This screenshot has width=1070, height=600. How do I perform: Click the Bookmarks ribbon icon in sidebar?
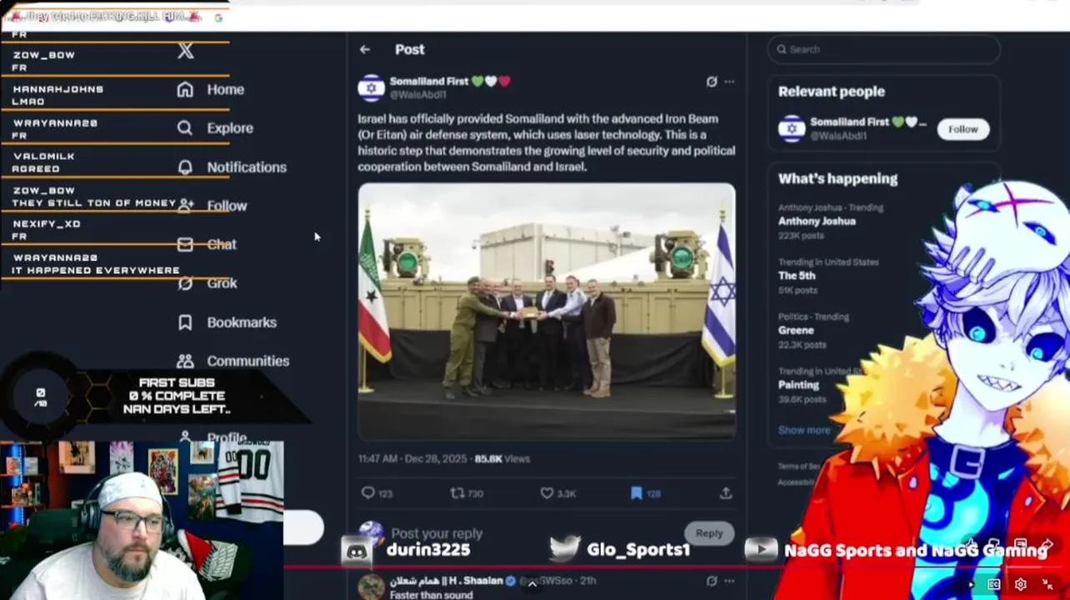pos(185,322)
